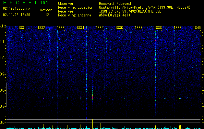Select the filename 0211291830.png

(17, 8)
